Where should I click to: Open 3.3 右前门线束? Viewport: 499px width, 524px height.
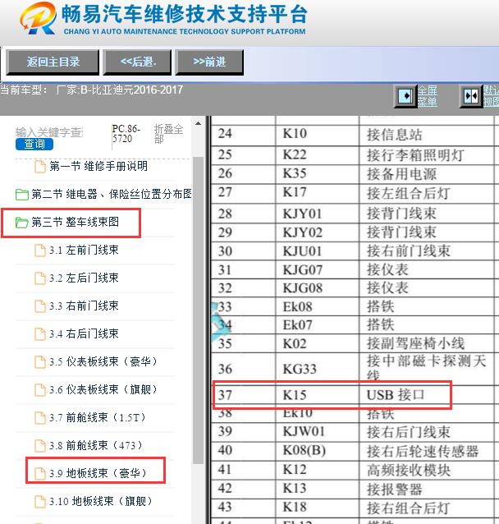click(84, 306)
